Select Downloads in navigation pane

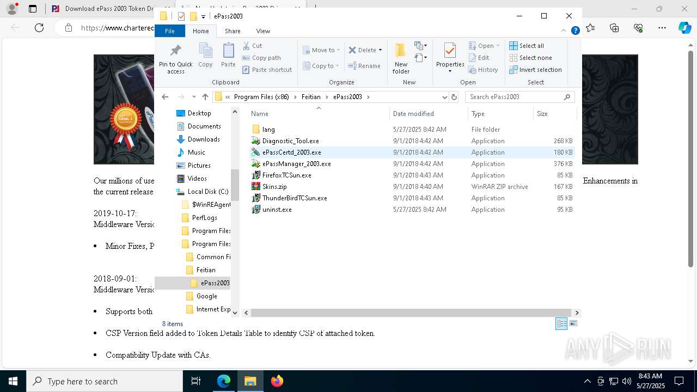204,139
